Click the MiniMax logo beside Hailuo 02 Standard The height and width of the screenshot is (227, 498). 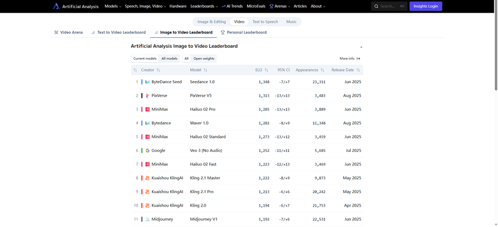coord(147,137)
